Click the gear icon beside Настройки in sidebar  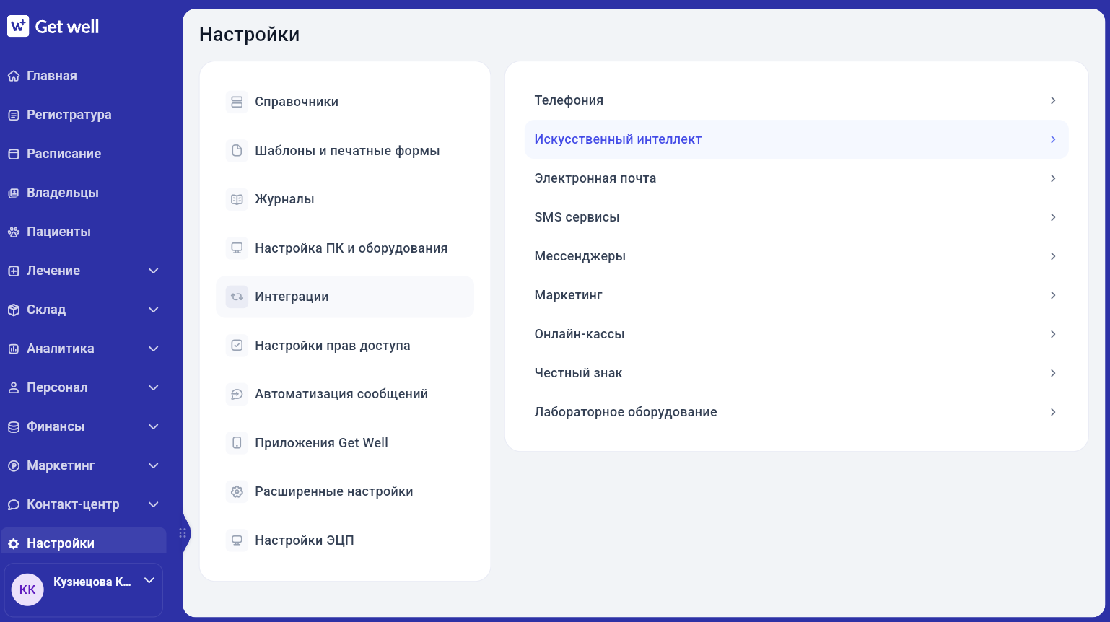click(14, 543)
